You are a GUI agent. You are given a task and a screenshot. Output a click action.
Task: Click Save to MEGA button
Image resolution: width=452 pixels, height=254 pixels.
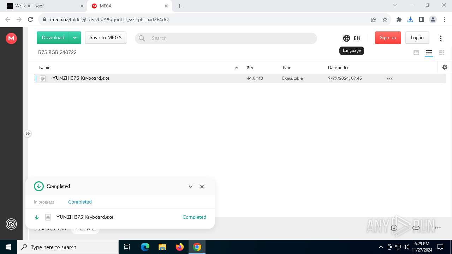106,38
